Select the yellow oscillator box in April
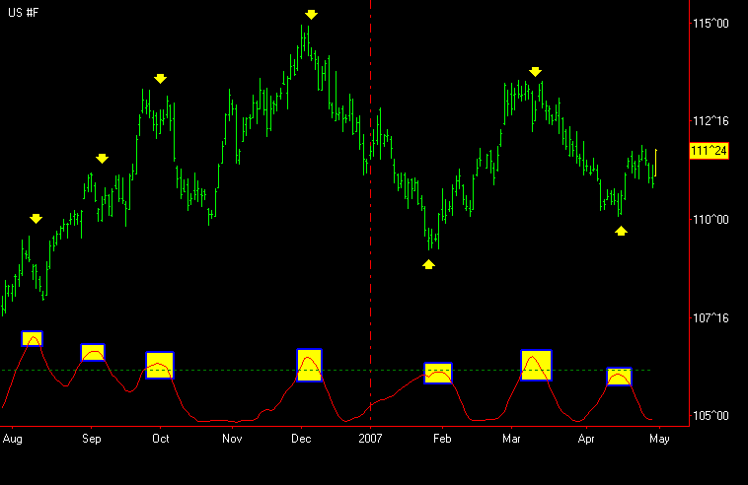This screenshot has height=485, width=748. pos(619,376)
